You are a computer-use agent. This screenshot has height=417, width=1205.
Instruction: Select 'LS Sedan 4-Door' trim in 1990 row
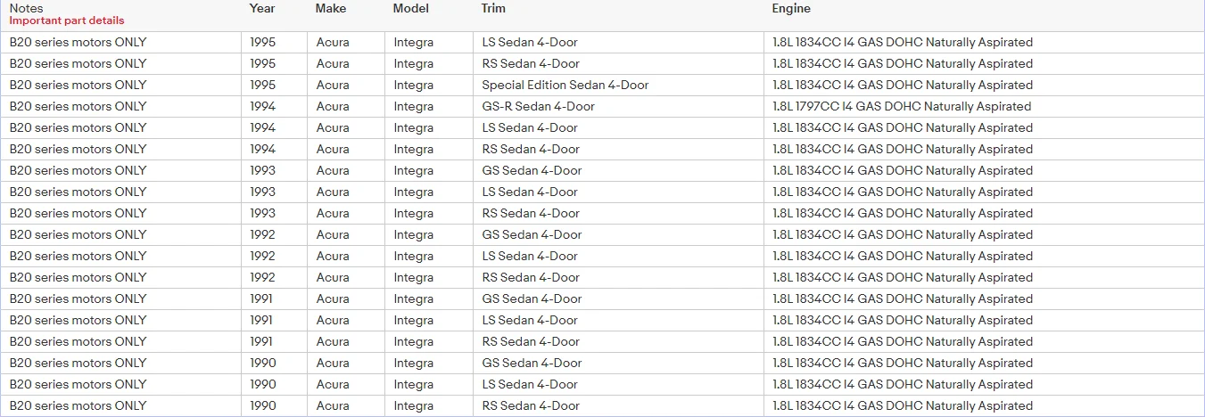(530, 384)
